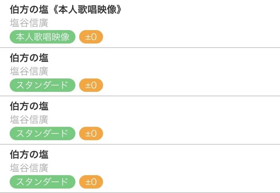Screen dimensions: 280x193
Task: Select スタンダード badge in third entry
Action: (43, 134)
